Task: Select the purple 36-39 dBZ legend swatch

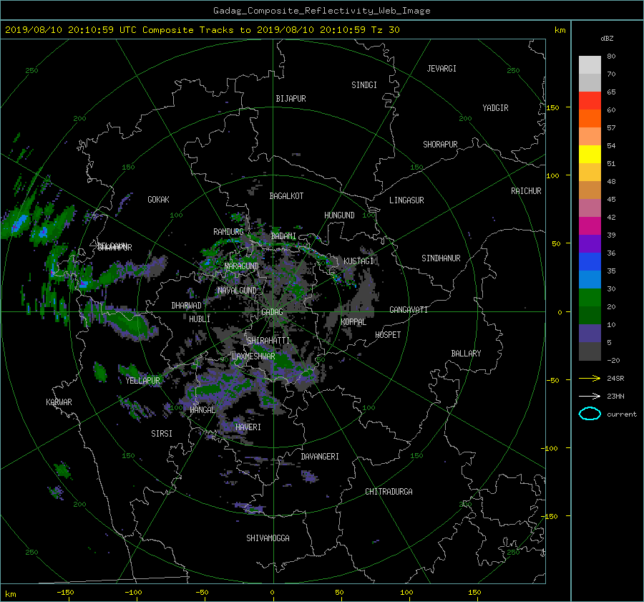Action: click(590, 244)
